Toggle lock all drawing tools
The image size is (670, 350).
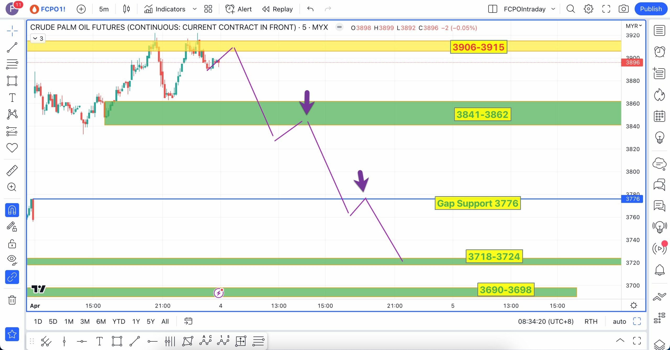pos(12,244)
